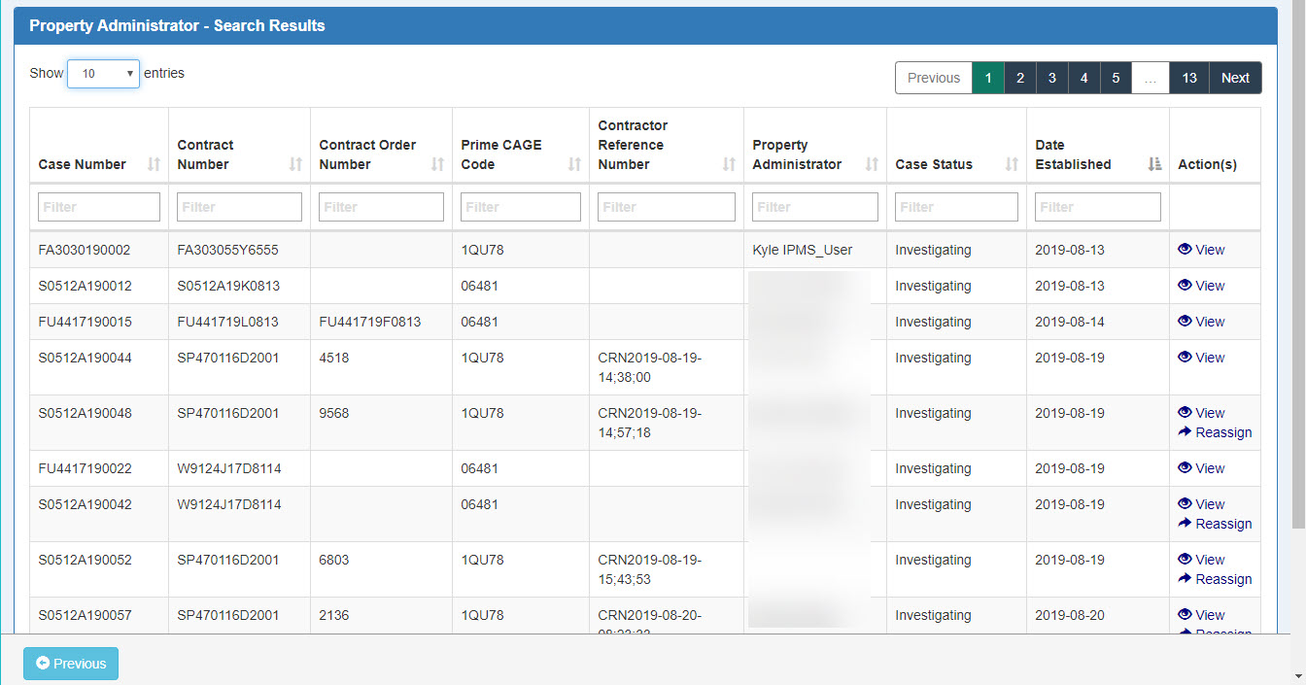
Task: Click the View eye icon for case S0512A190044
Action: click(1185, 358)
